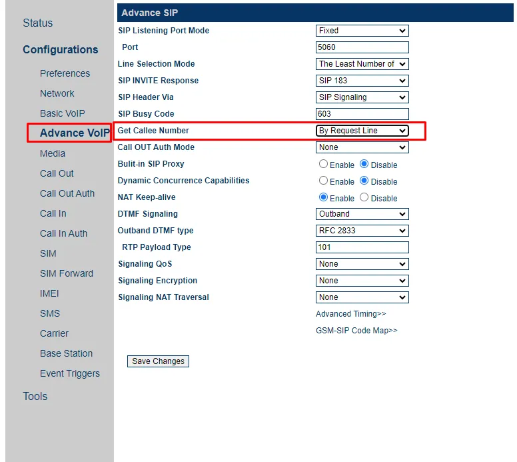Open the Configurations section
This screenshot has height=462, width=517.
[61, 49]
